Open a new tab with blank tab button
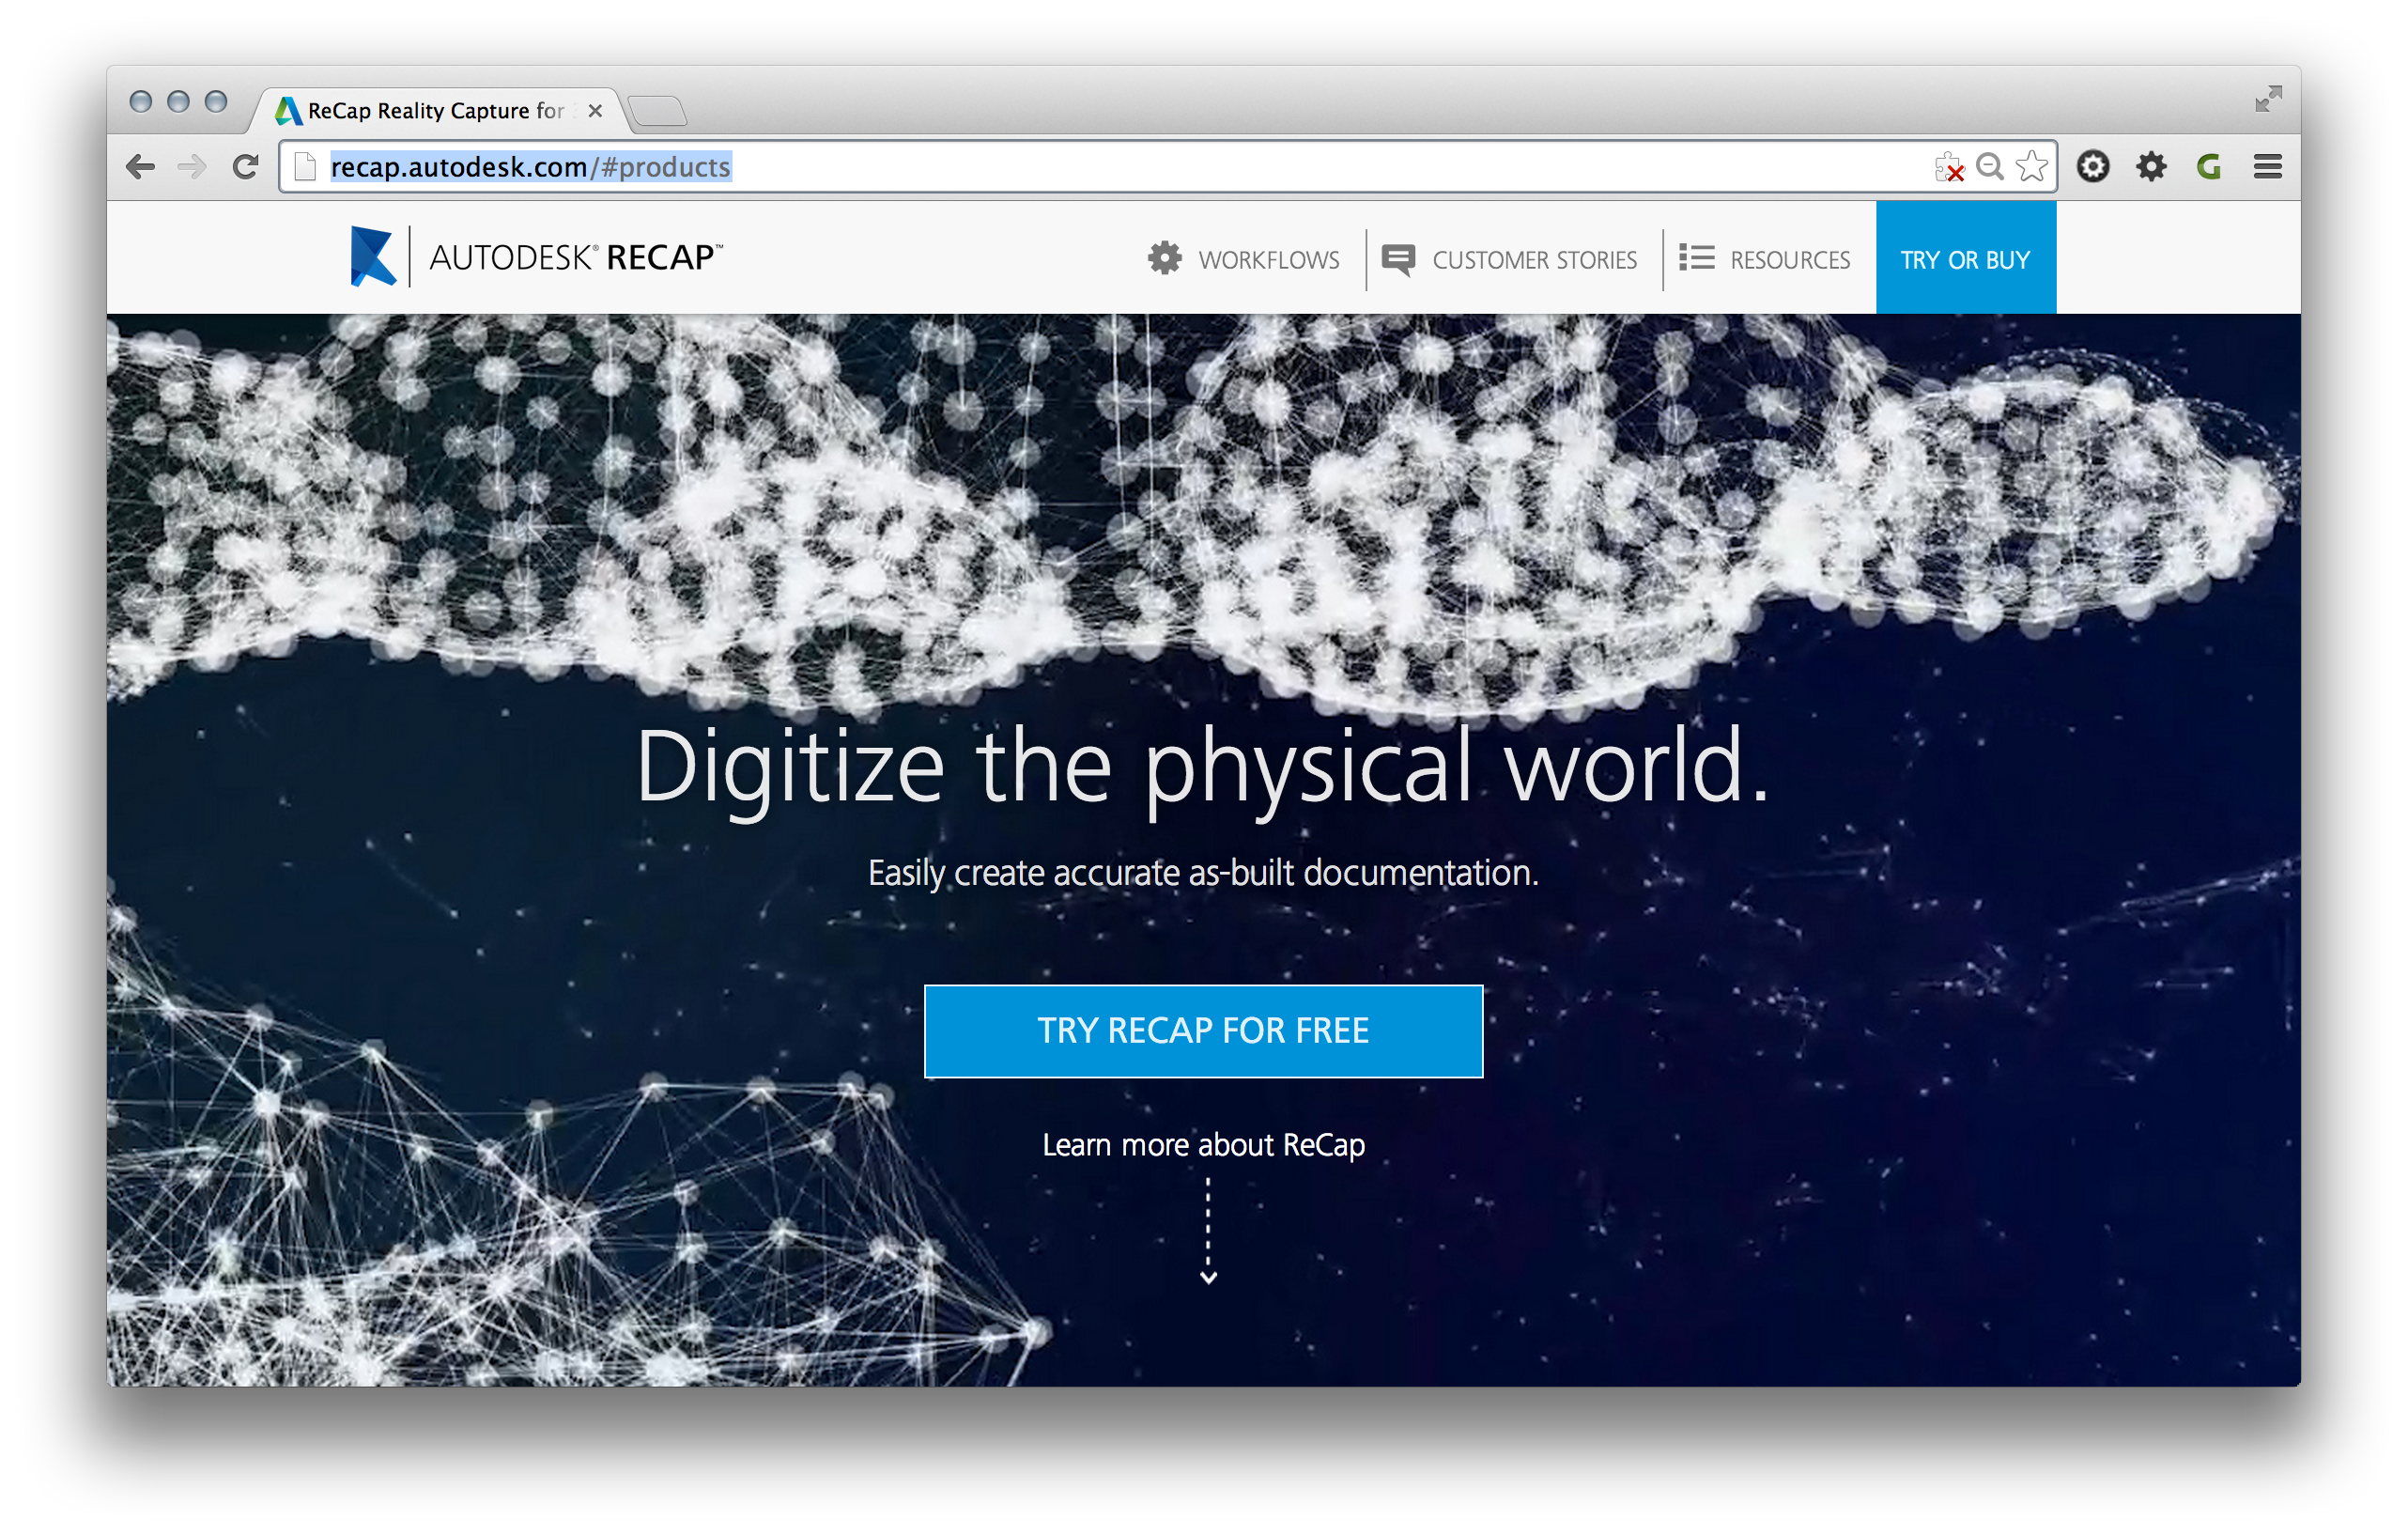2408x1535 pixels. [658, 111]
